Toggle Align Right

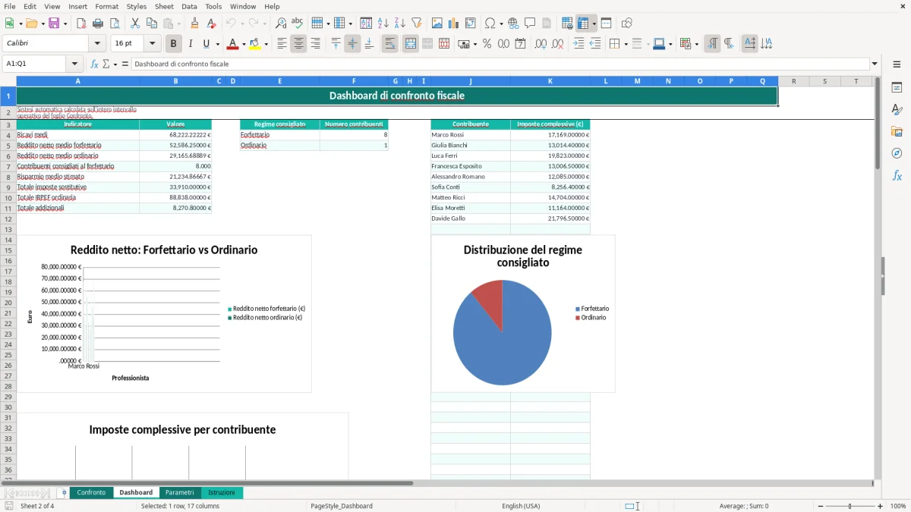pos(315,44)
